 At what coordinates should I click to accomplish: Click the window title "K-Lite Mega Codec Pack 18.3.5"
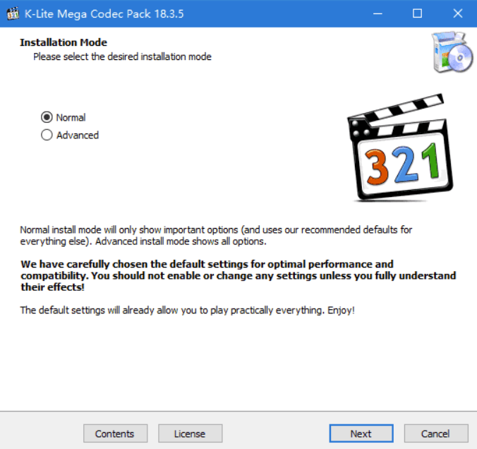(104, 14)
